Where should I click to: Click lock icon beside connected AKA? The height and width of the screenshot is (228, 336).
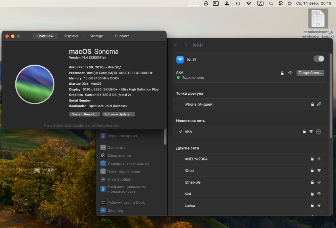click(282, 73)
